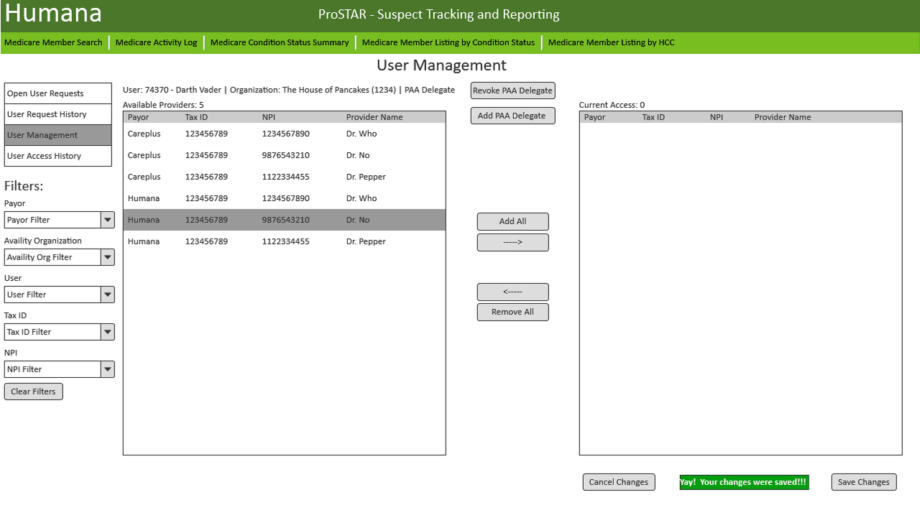Select Careplus Dr. Pepper provider row
Viewport: 920px width, 505px height.
pos(285,177)
